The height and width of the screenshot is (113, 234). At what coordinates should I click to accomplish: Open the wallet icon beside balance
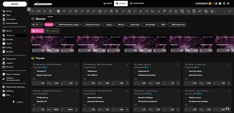pos(216,4)
